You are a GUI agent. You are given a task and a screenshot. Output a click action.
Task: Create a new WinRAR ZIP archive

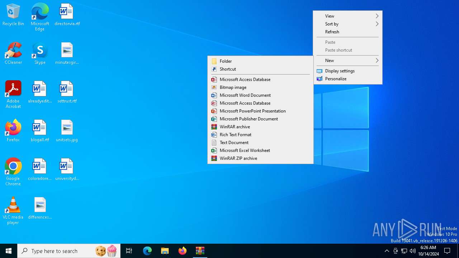tap(260, 158)
